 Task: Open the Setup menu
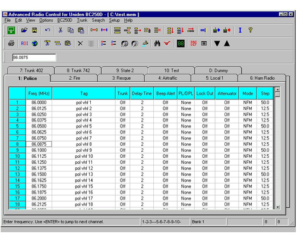114,20
